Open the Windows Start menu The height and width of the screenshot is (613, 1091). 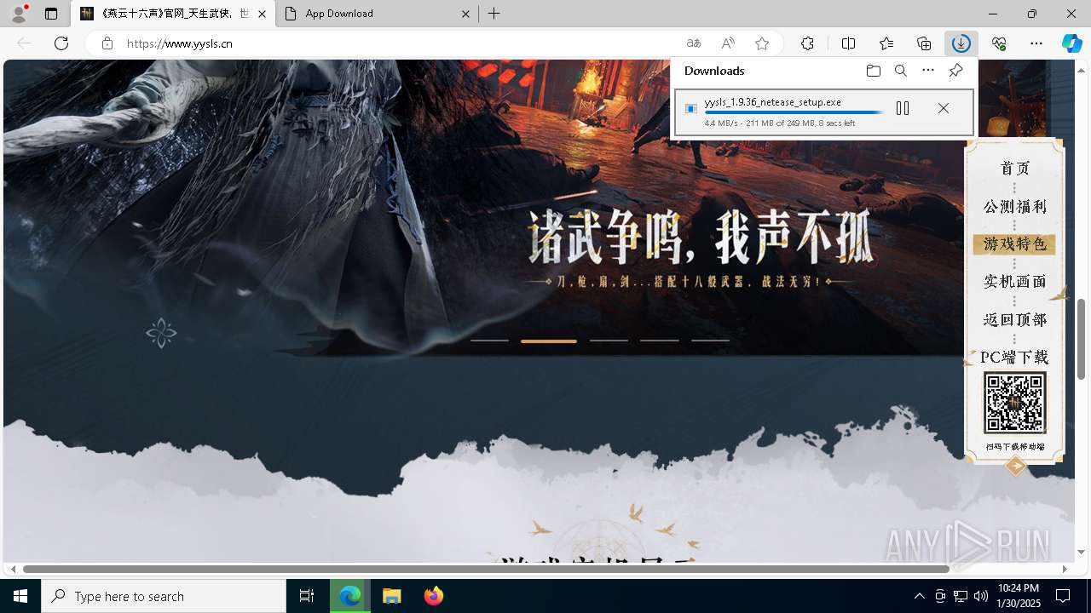[20, 596]
